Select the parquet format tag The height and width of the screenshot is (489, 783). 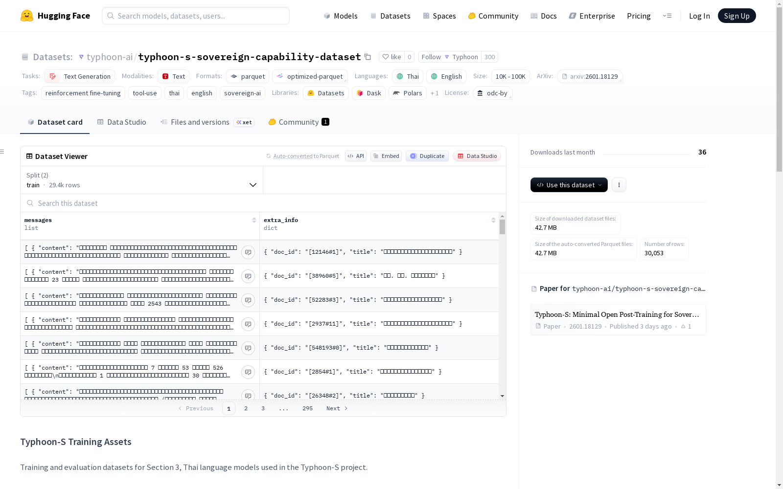248,76
